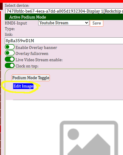Click the "Clock on top:" label
Viewport: 123px width, 155px height.
coord(27,66)
